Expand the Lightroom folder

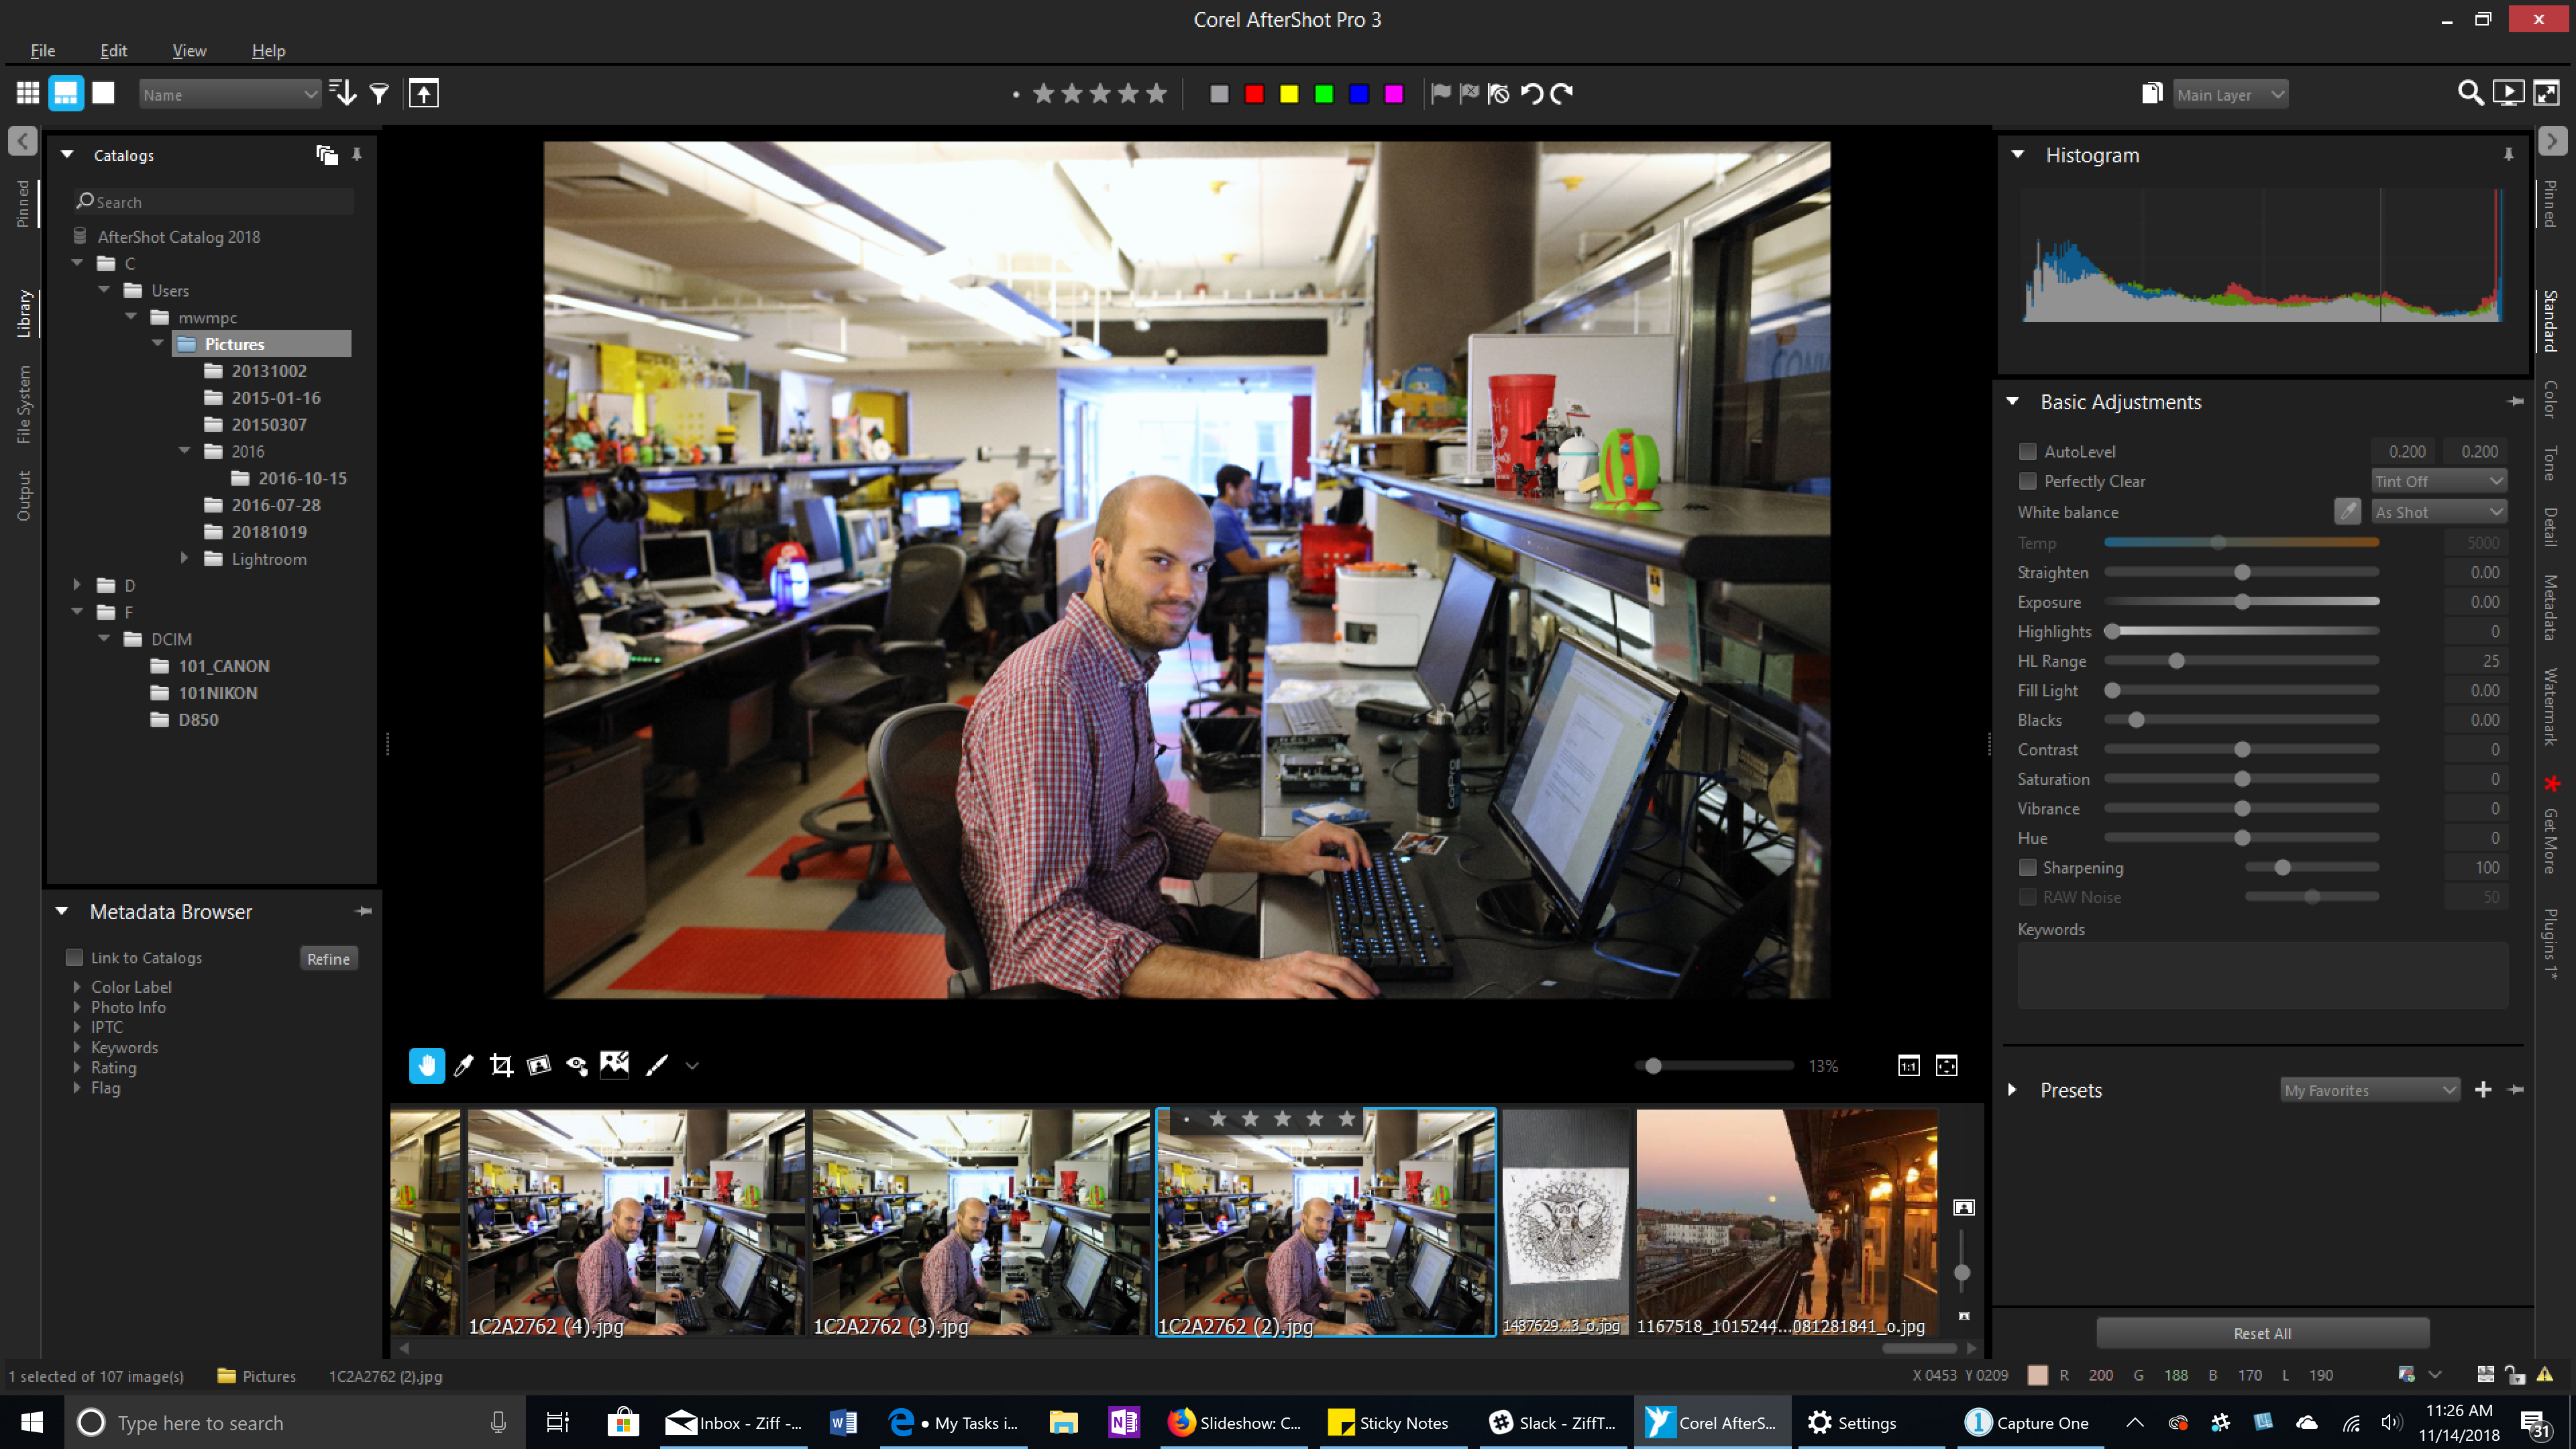[184, 559]
